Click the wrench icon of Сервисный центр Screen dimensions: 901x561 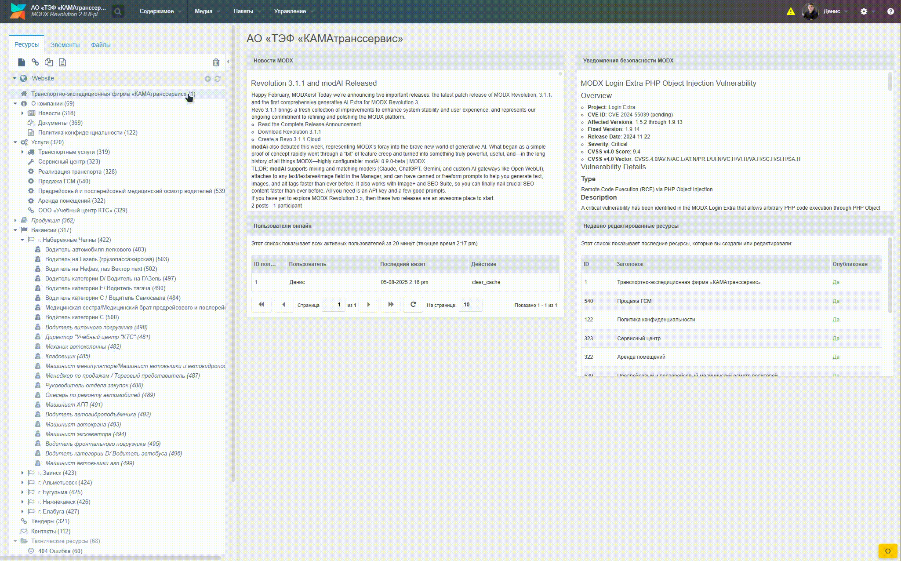[x=31, y=161]
